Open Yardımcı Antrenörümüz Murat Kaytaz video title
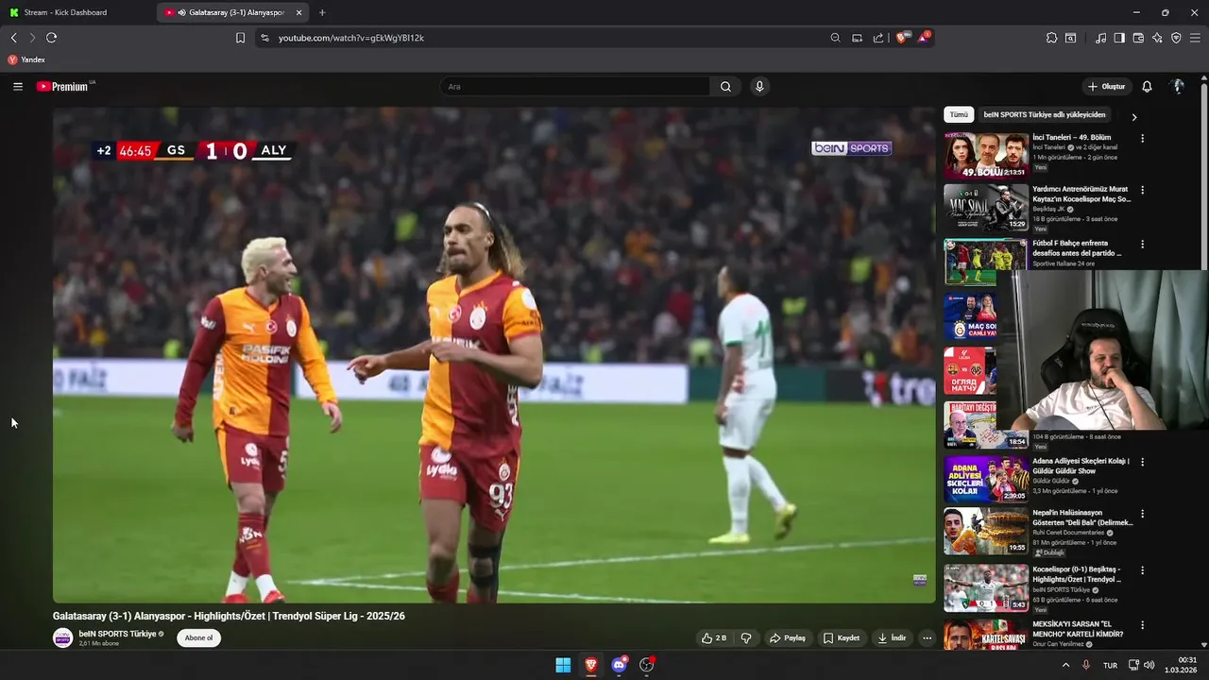Image resolution: width=1209 pixels, height=680 pixels. click(x=1081, y=194)
